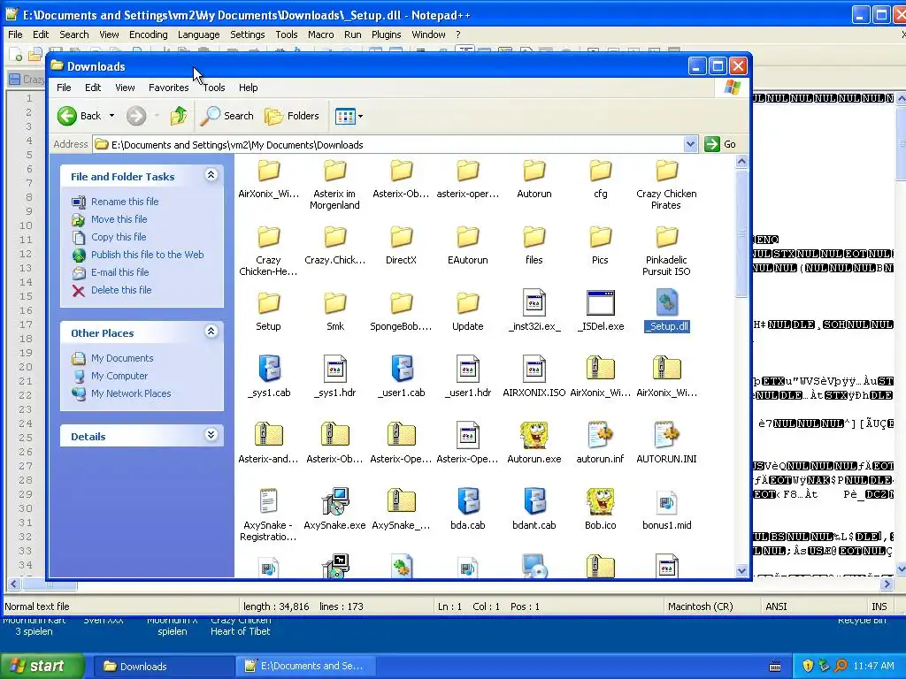906x679 pixels.
Task: Click the address bar path field
Action: 388,145
